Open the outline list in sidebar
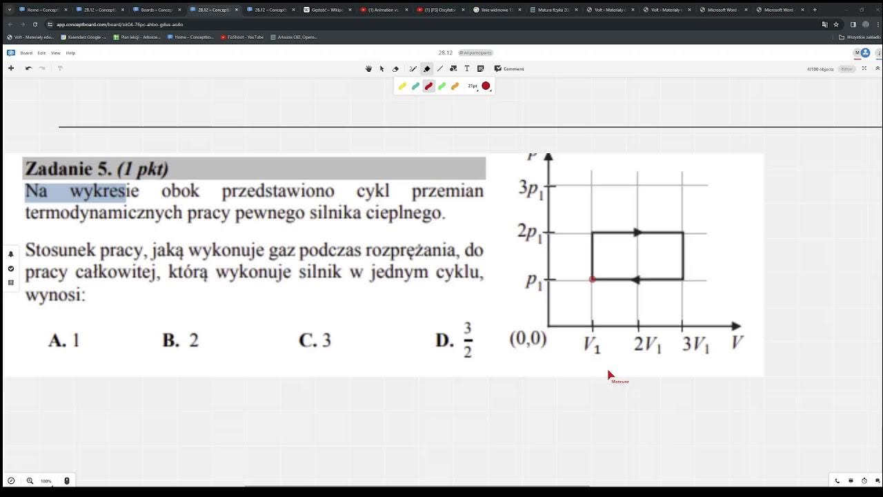The width and height of the screenshot is (883, 497). pos(11,282)
